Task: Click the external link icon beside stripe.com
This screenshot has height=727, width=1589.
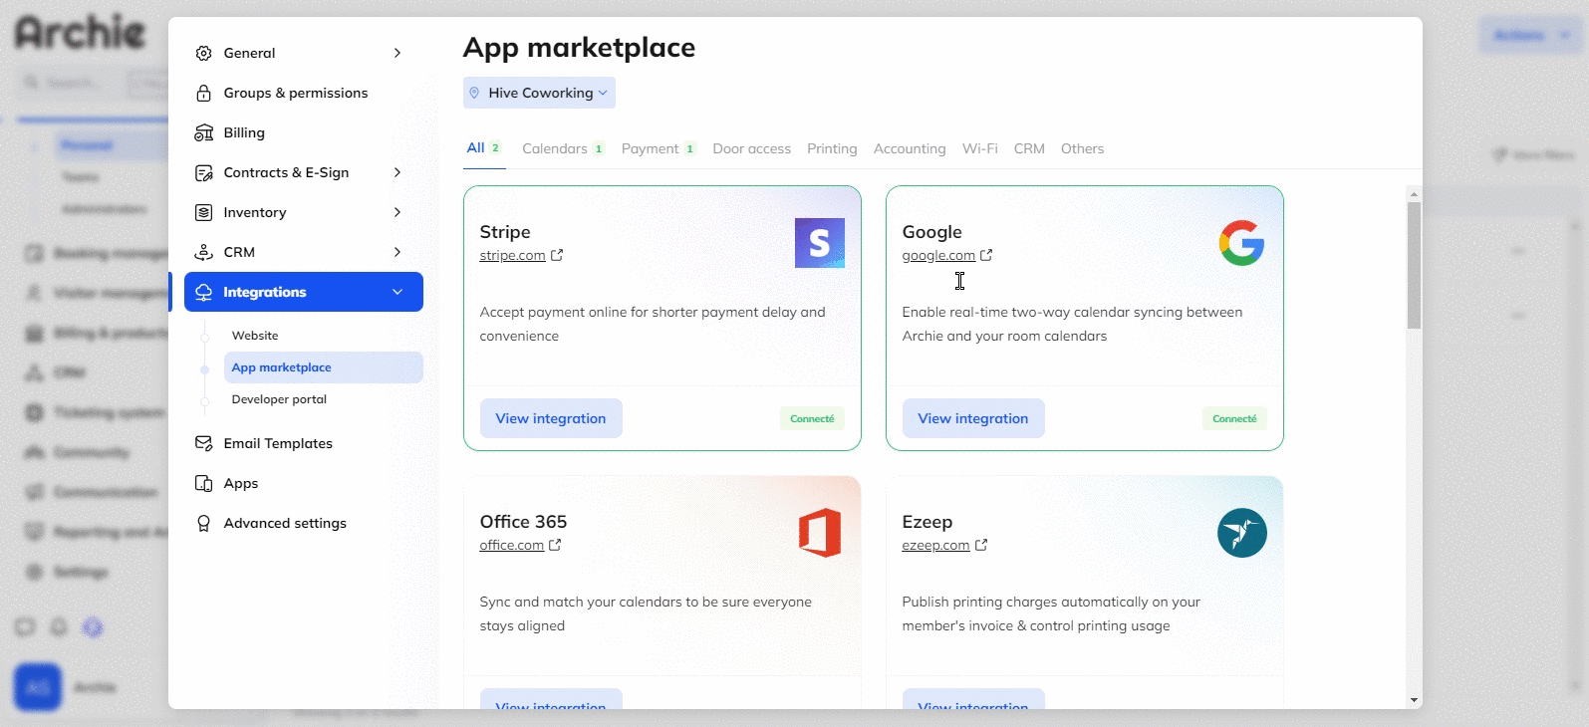Action: point(557,255)
